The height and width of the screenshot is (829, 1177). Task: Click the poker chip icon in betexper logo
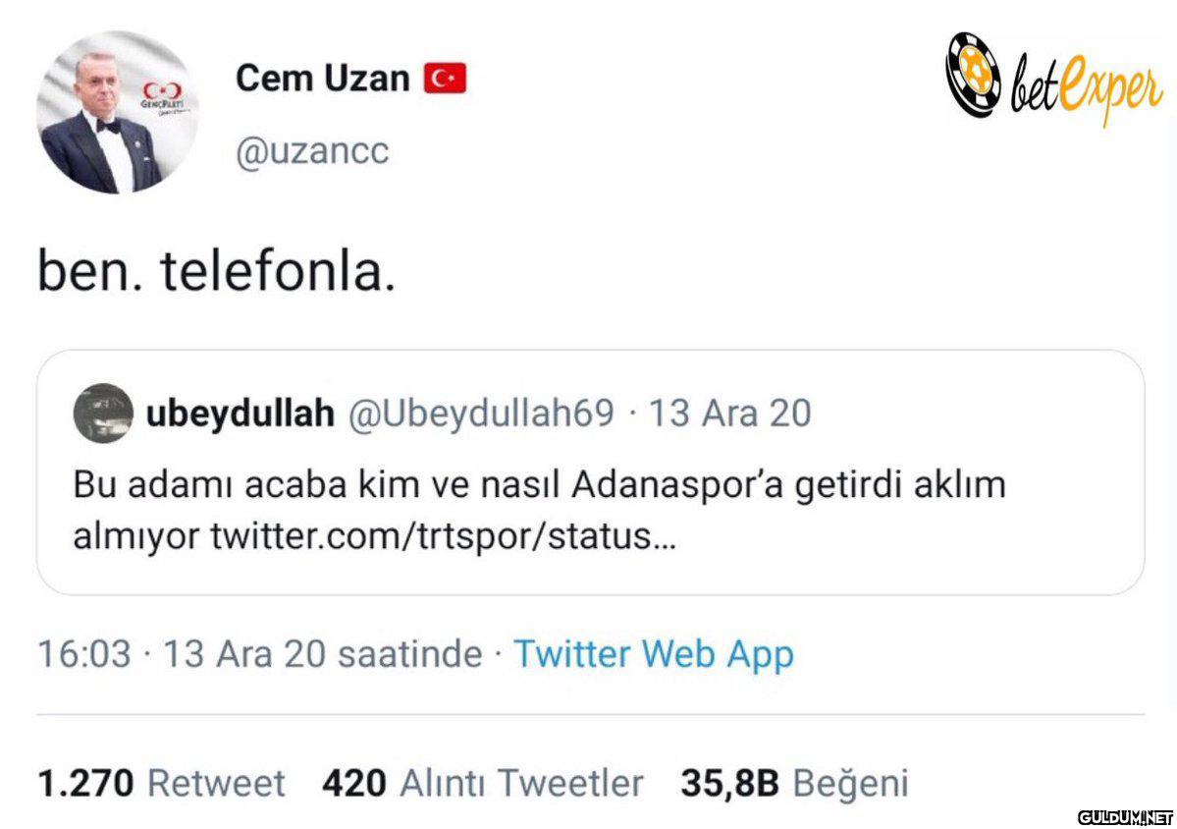(x=974, y=75)
